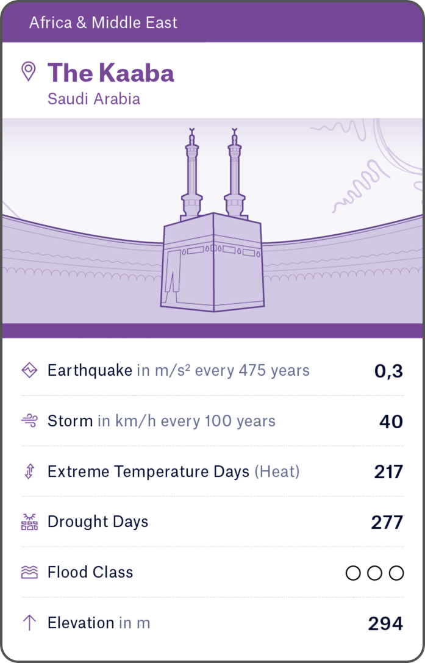Click The Kaaba title
The height and width of the screenshot is (663, 425).
pos(111,73)
